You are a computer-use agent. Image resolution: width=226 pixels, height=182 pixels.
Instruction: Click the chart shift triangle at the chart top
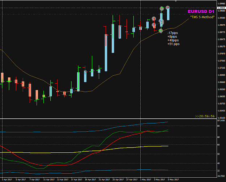[176, 1]
